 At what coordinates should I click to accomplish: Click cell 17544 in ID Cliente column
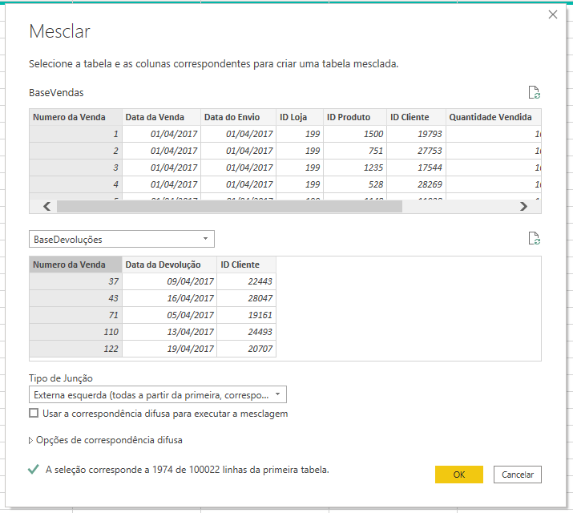point(417,168)
